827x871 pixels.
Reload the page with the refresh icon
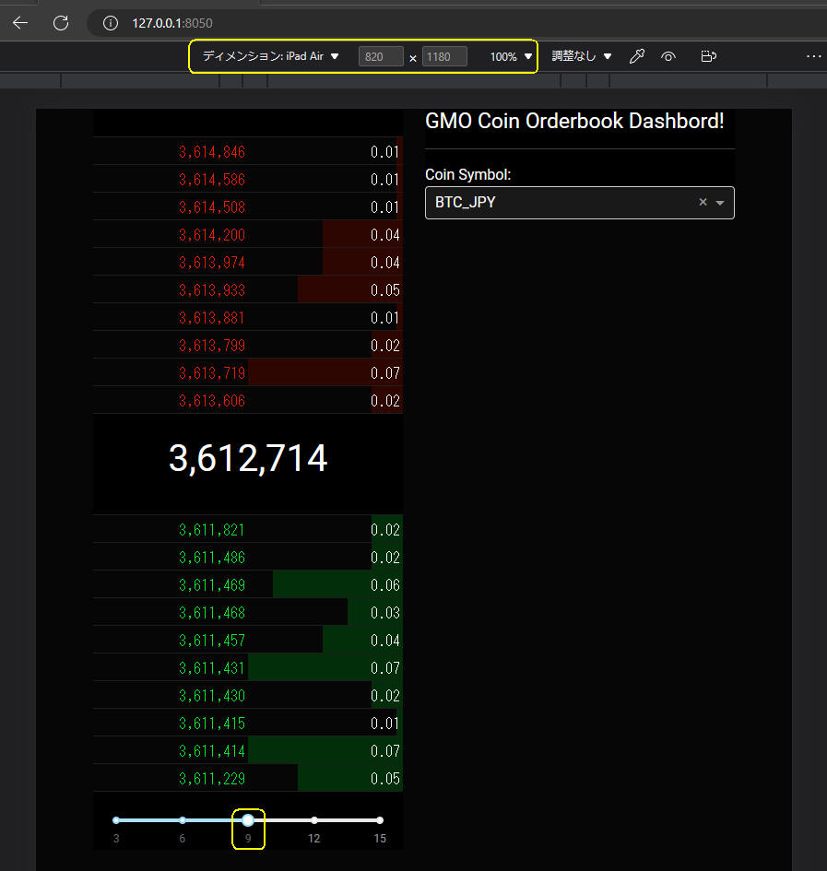click(61, 23)
